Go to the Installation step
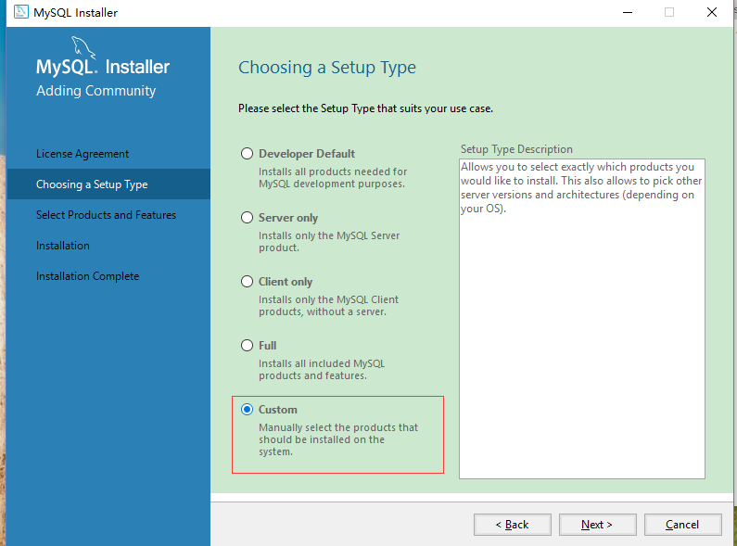737x546 pixels. [62, 246]
